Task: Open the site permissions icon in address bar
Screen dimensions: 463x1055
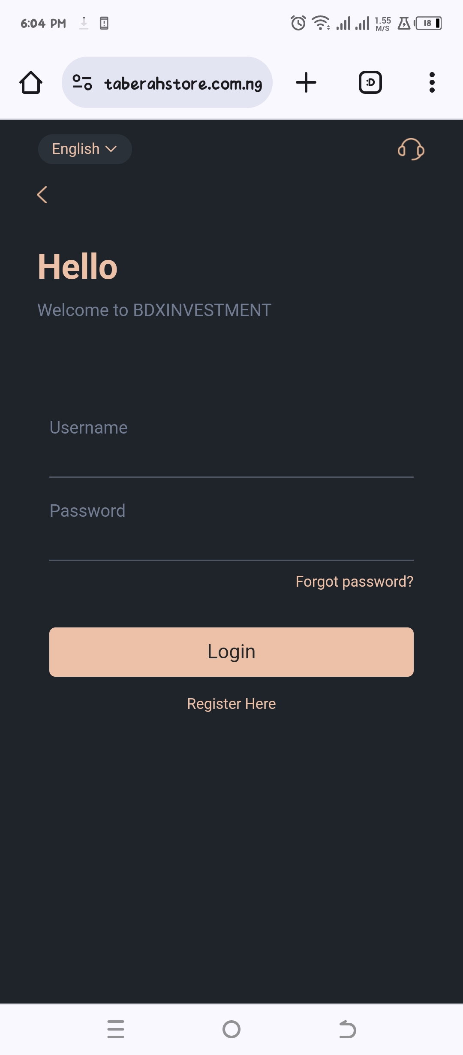Action: pyautogui.click(x=82, y=82)
